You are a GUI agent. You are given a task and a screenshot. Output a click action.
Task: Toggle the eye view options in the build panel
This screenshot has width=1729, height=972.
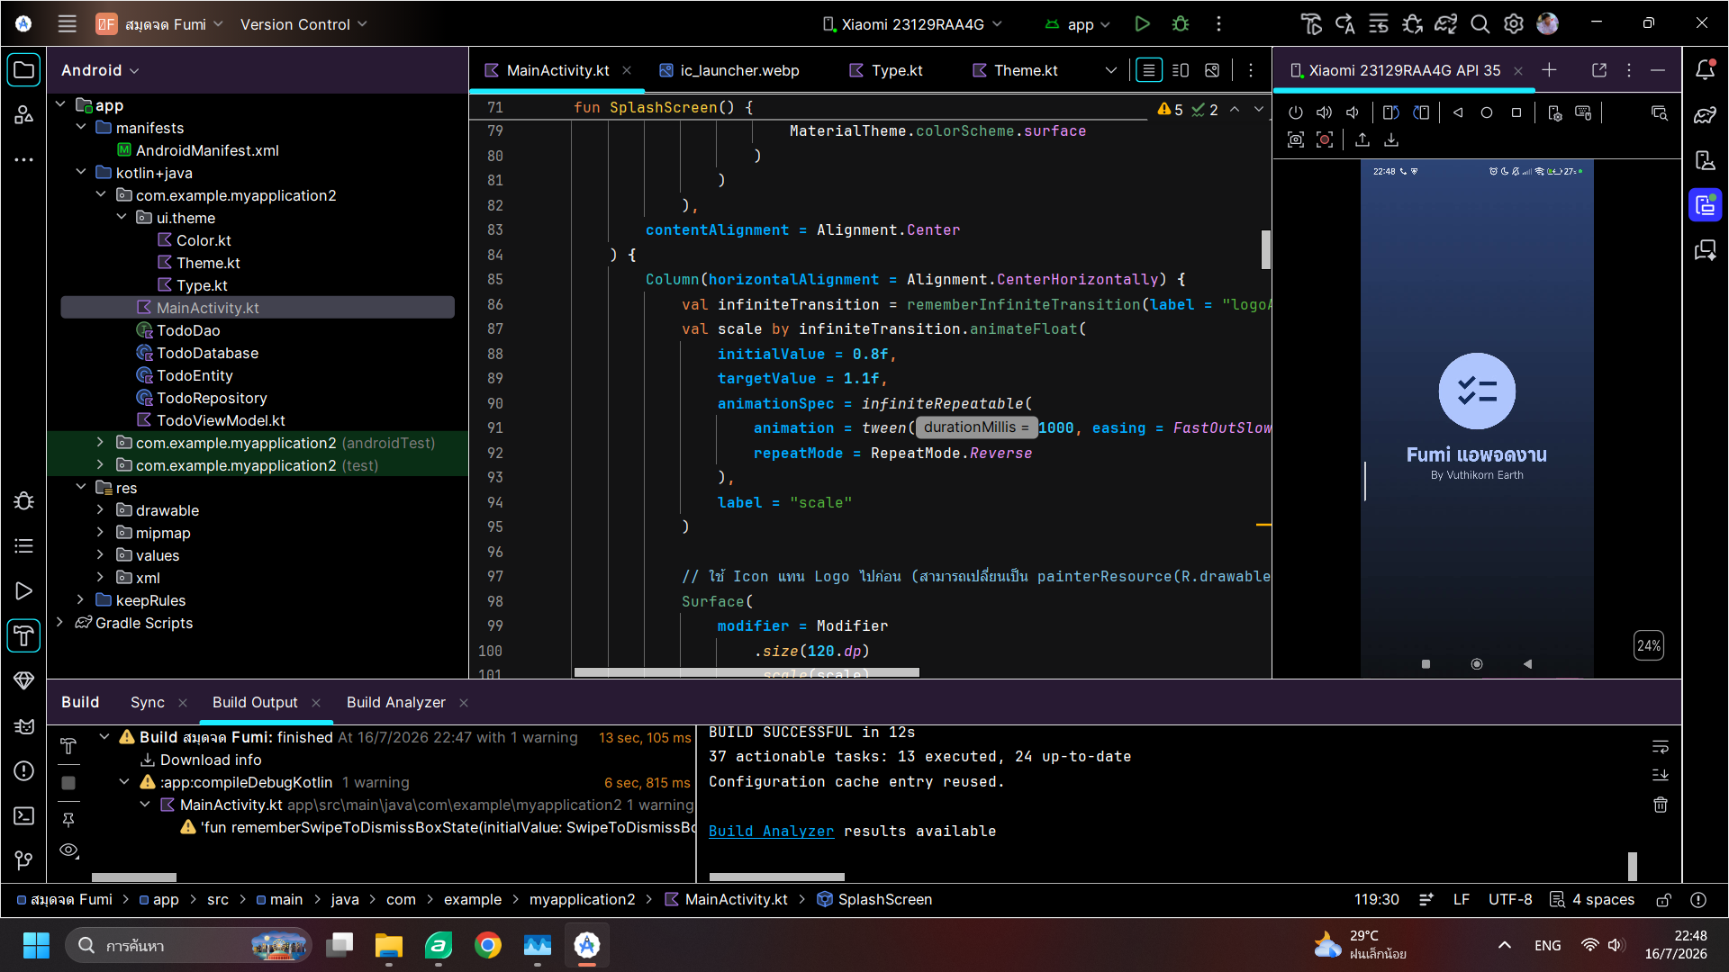click(x=68, y=850)
